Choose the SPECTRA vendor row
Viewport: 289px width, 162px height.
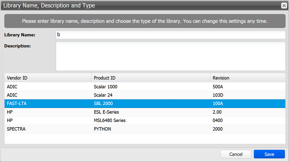click(17, 129)
